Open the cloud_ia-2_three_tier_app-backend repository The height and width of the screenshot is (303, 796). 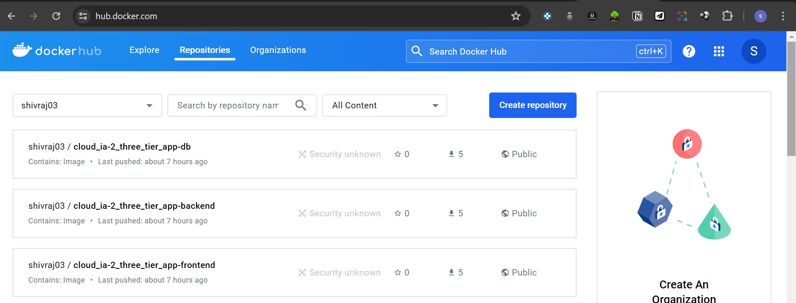(144, 206)
